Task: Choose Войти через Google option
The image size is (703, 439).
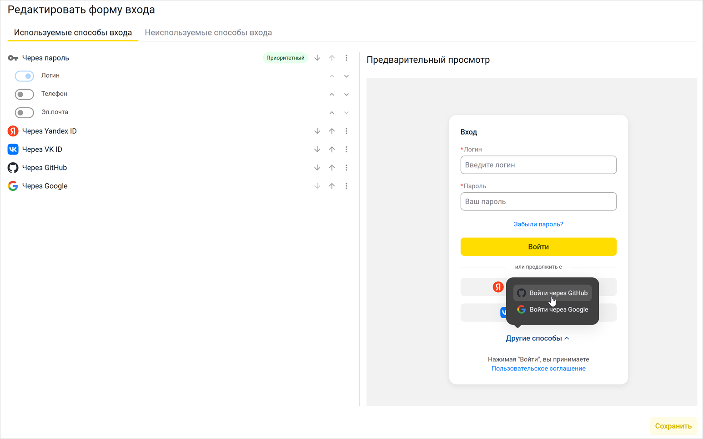Action: click(552, 309)
